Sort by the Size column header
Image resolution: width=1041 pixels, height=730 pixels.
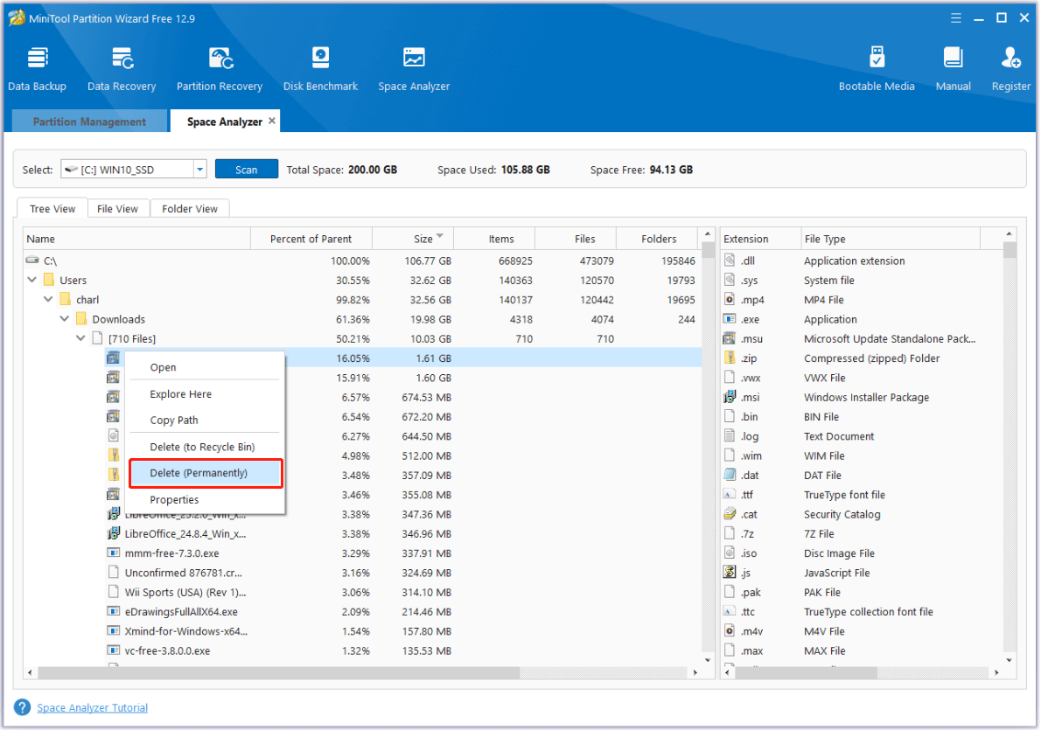(423, 239)
